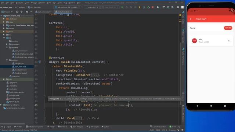Open the Messages tool window
This screenshot has height=132, width=235.
[x=93, y=126]
